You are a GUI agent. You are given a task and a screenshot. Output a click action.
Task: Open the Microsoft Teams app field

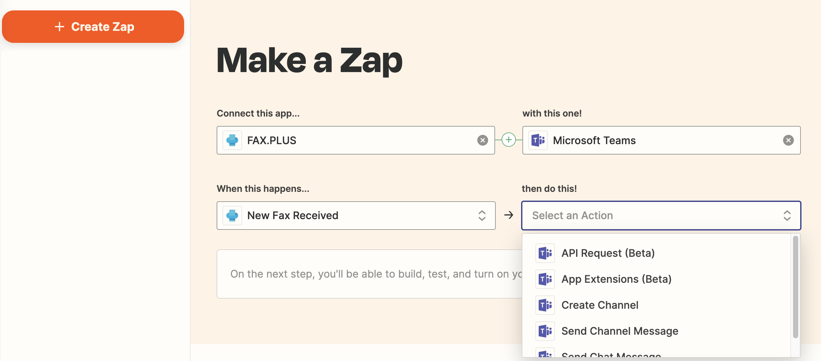pos(661,140)
